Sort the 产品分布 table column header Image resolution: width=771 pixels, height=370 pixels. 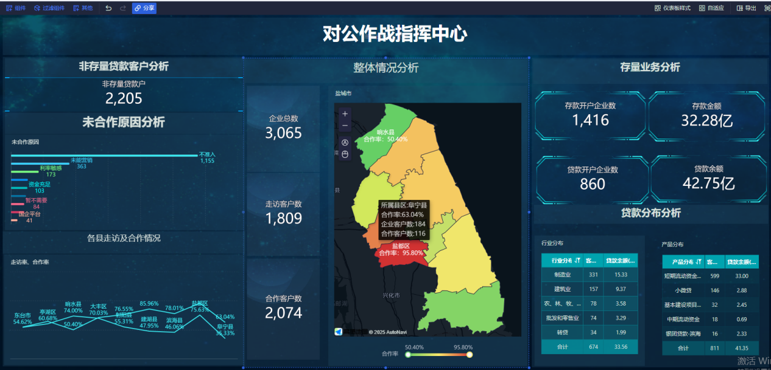click(683, 262)
